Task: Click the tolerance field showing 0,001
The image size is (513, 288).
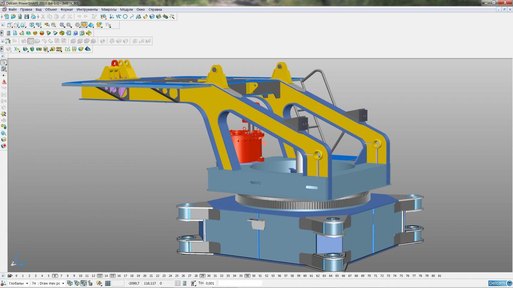Action: (x=210, y=283)
